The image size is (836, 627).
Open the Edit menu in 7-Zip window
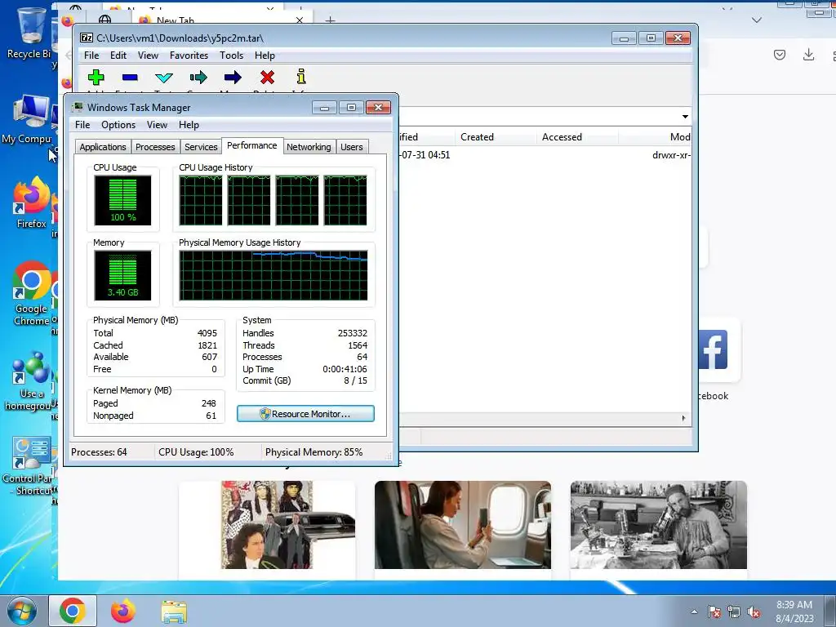click(x=118, y=56)
